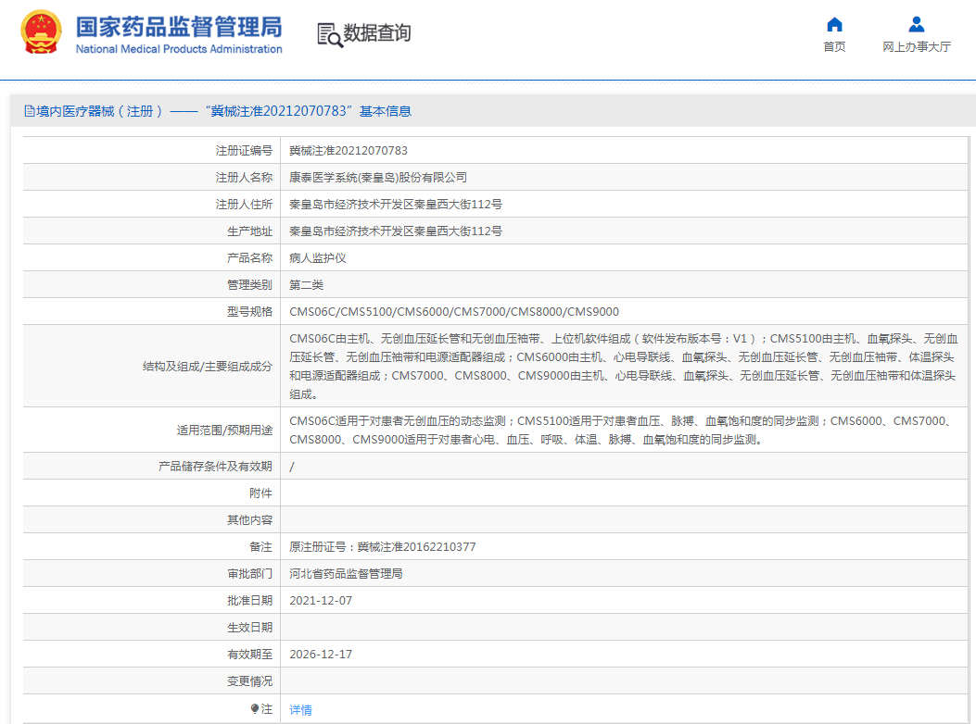This screenshot has height=724, width=976.
Task: Select 康泰医学系统(秦皇岛)股份有限公司 text
Action: 378,177
